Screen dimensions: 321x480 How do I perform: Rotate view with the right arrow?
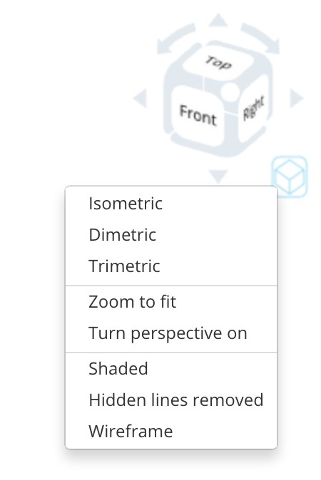point(296,98)
